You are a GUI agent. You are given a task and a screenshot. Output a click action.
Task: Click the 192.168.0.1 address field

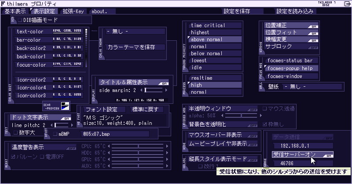coord(303,146)
